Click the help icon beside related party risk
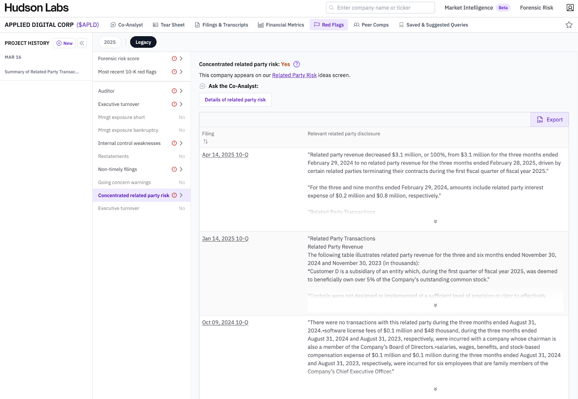This screenshot has width=578, height=399. pos(297,64)
